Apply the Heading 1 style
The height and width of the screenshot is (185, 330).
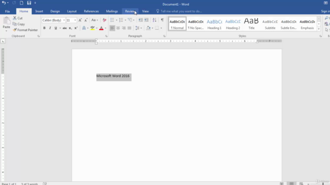tap(214, 24)
